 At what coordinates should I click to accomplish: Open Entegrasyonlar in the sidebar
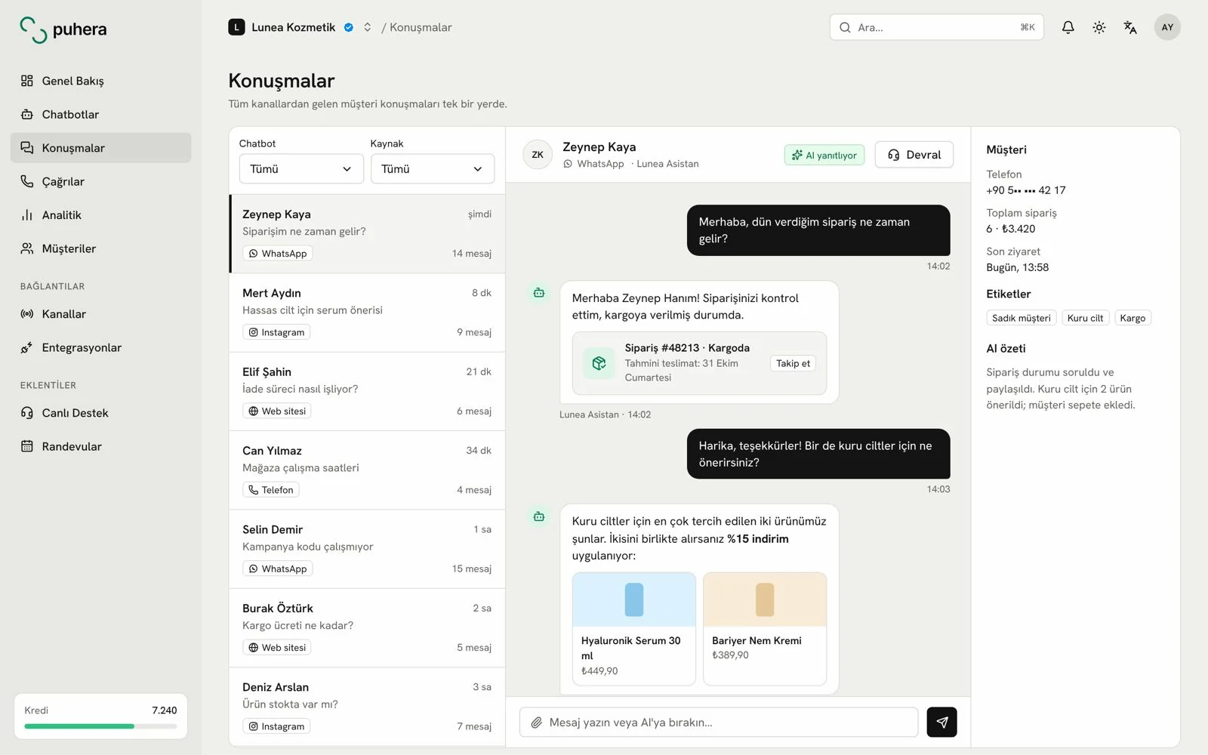click(x=100, y=348)
